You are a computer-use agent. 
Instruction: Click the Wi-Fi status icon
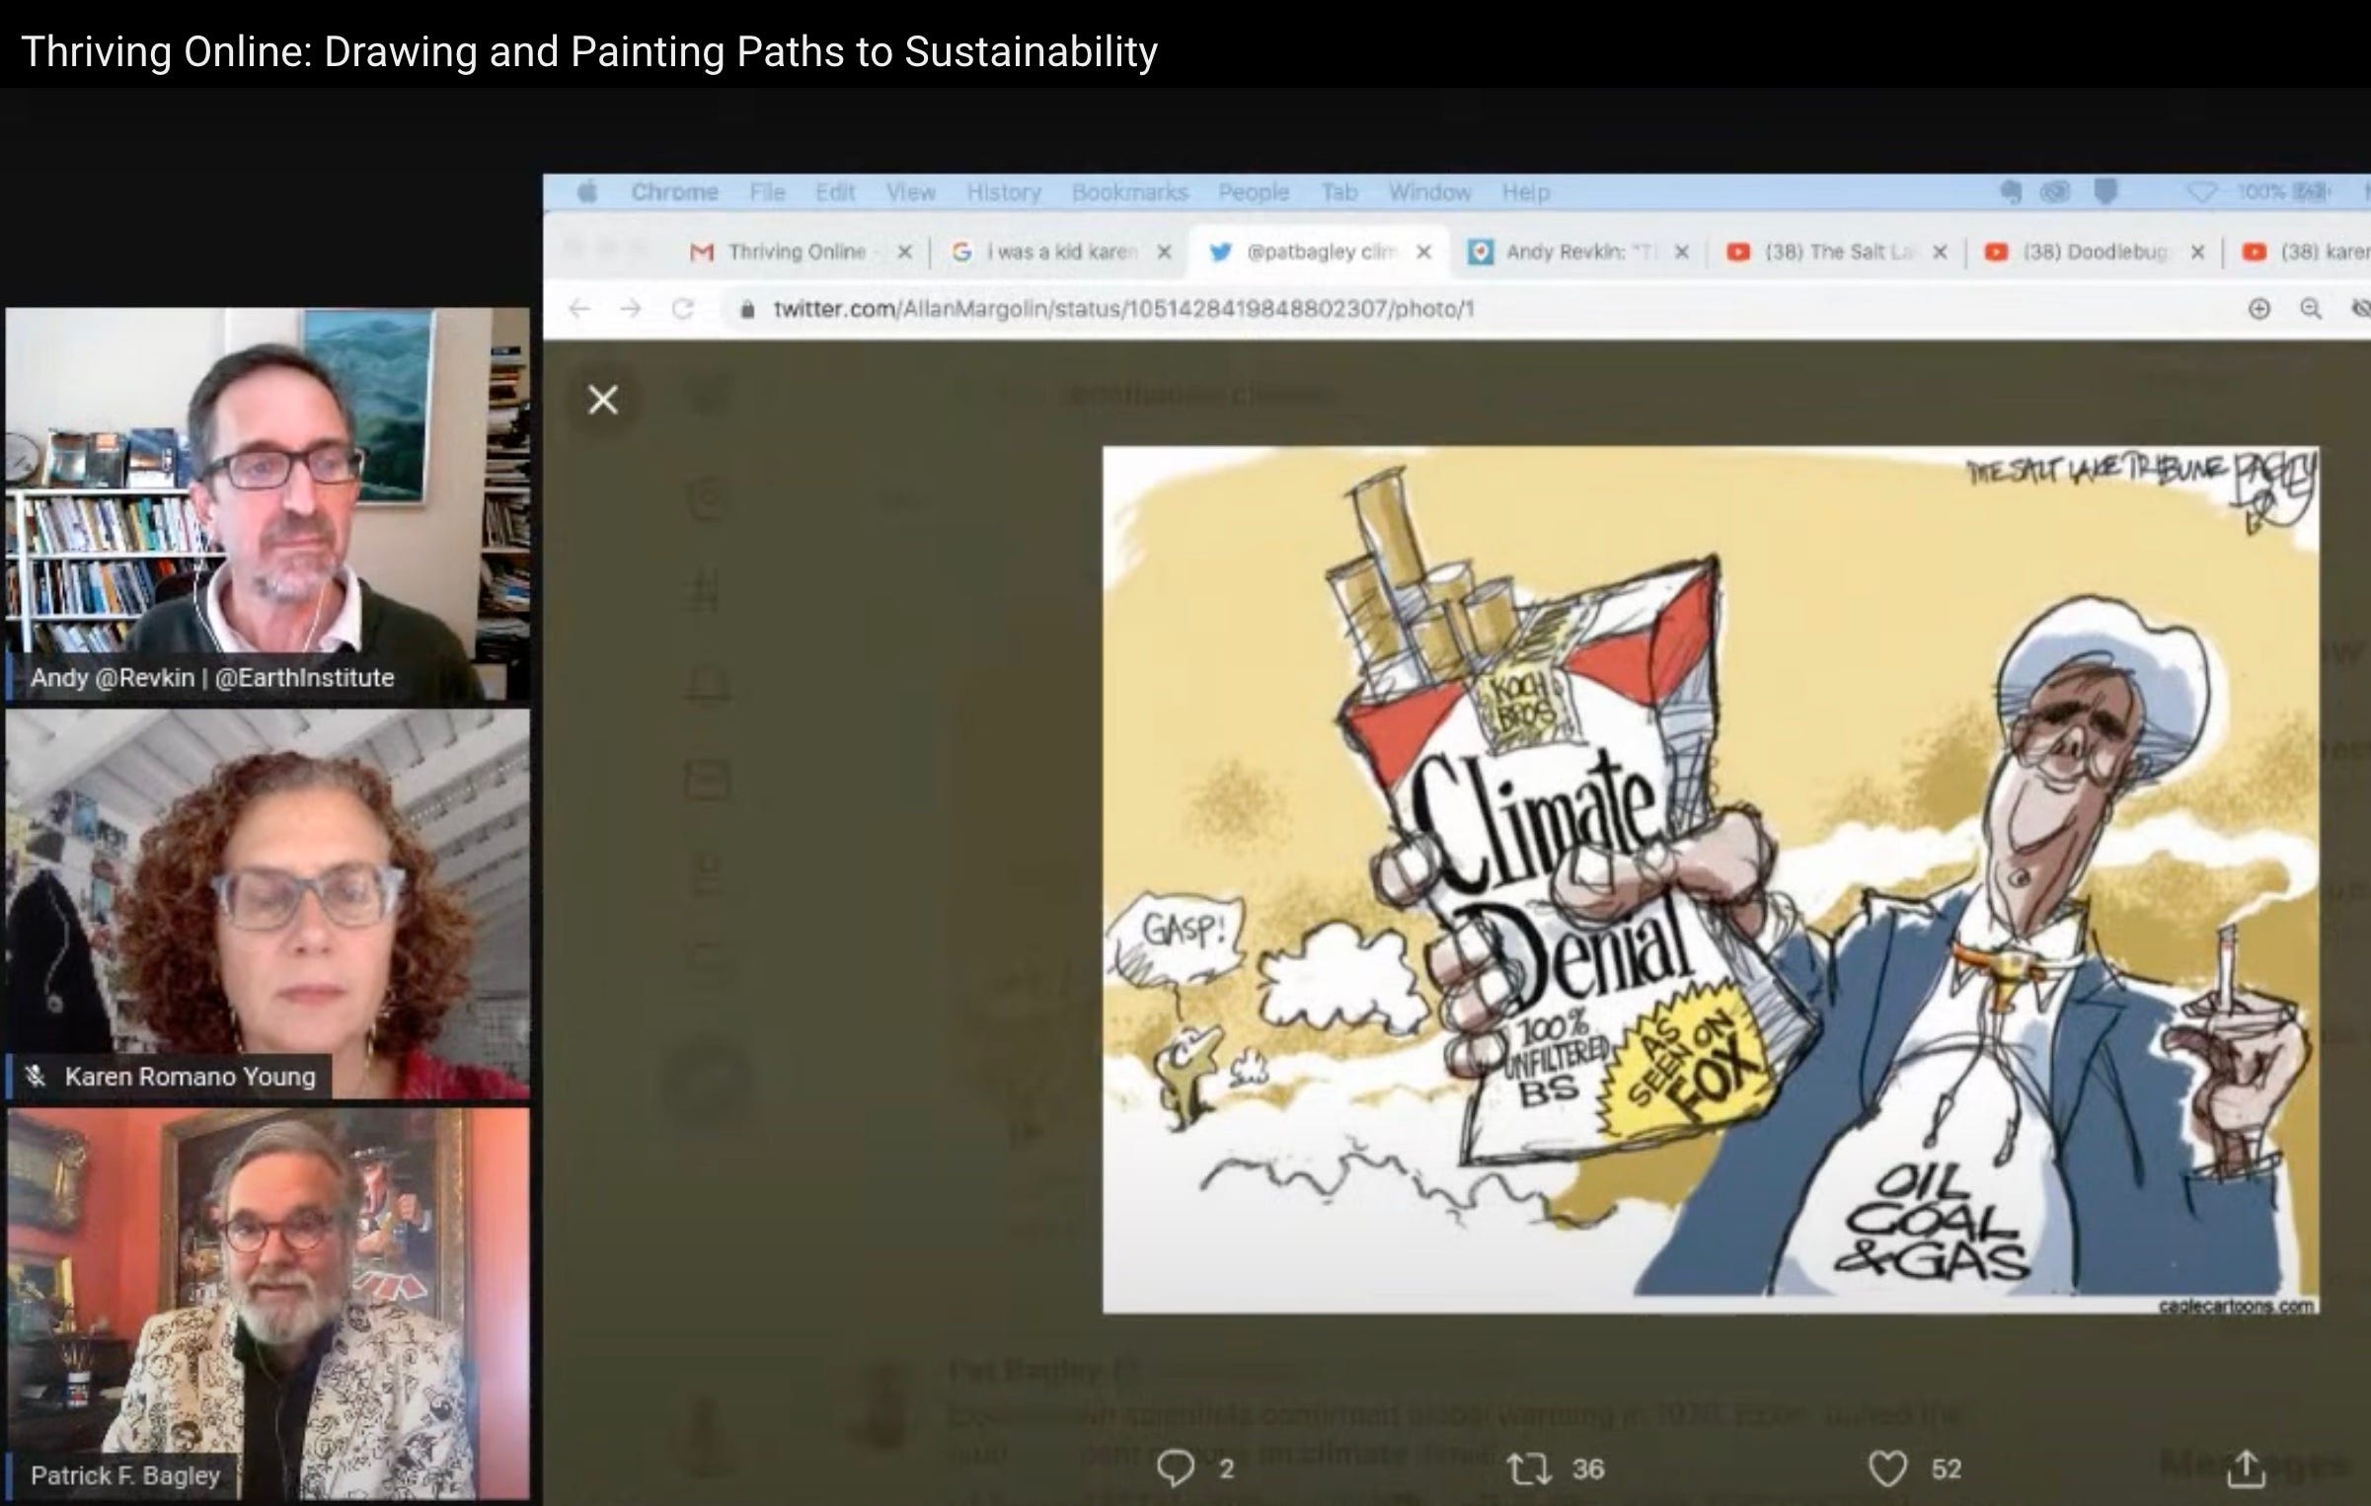[2202, 191]
